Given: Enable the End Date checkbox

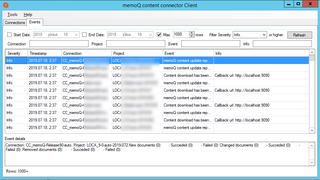Looking at the screenshot, I should (84, 35).
